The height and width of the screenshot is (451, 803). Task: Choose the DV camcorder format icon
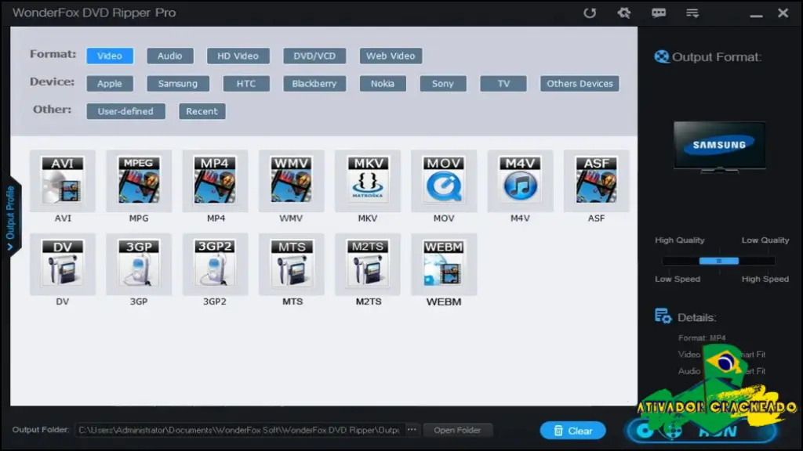pyautogui.click(x=63, y=265)
